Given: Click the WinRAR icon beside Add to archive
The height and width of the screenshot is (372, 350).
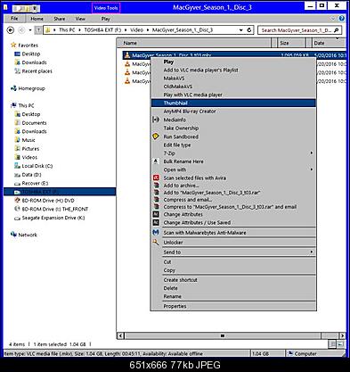Looking at the screenshot, I should pos(156,186).
